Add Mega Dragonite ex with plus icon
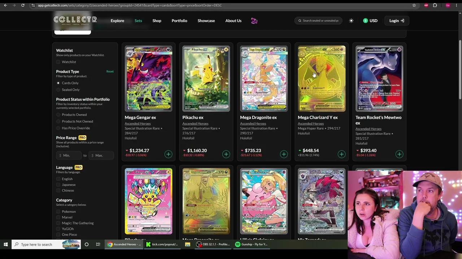The image size is (462, 259). click(x=284, y=154)
